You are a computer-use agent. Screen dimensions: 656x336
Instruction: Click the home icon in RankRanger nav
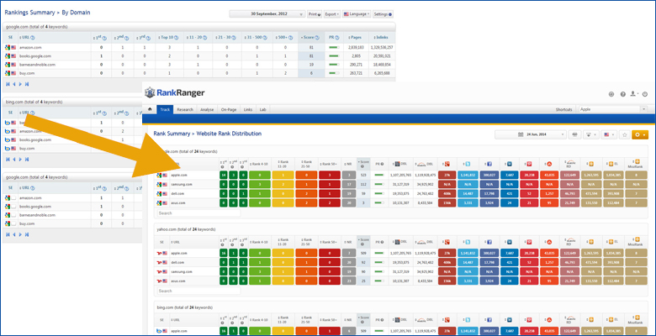pos(150,109)
